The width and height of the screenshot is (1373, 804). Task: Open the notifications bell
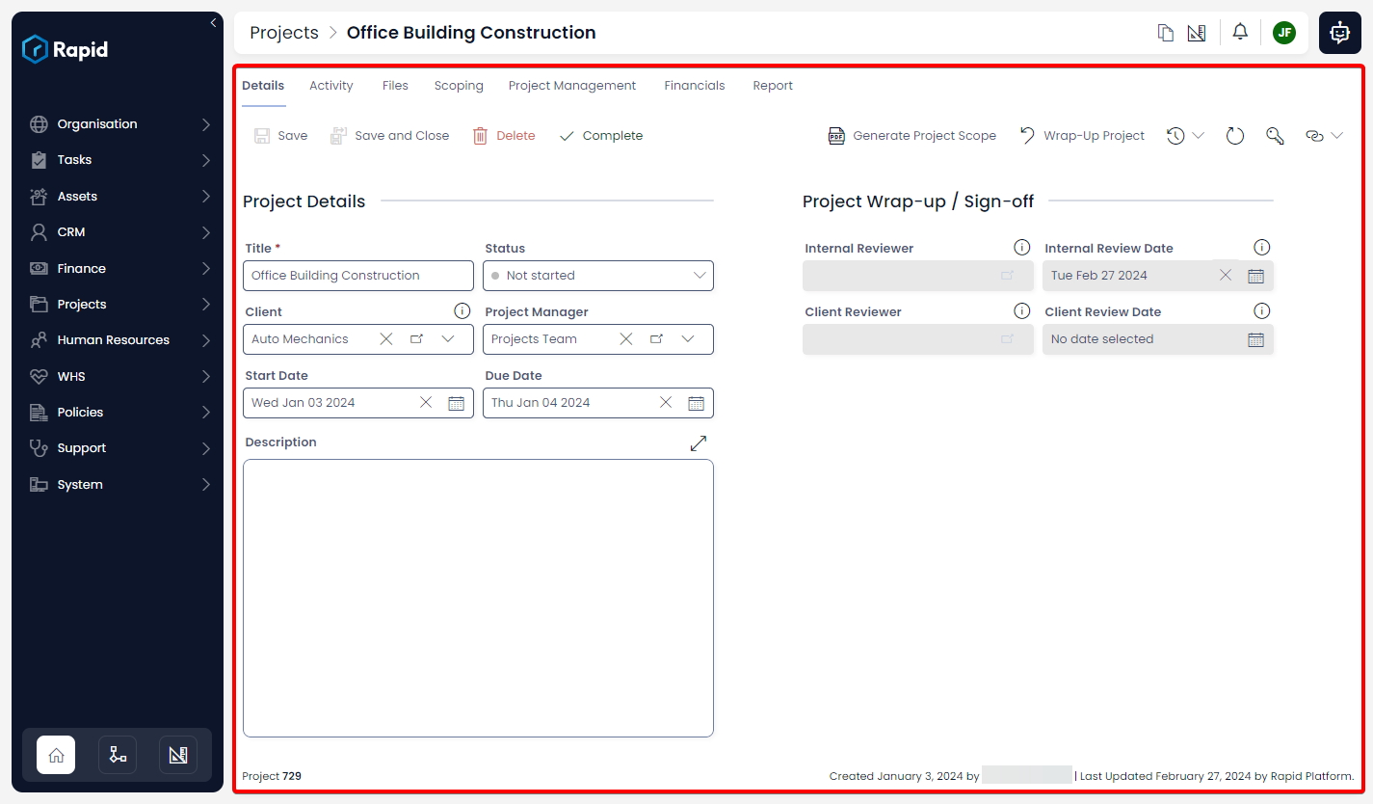pos(1240,32)
